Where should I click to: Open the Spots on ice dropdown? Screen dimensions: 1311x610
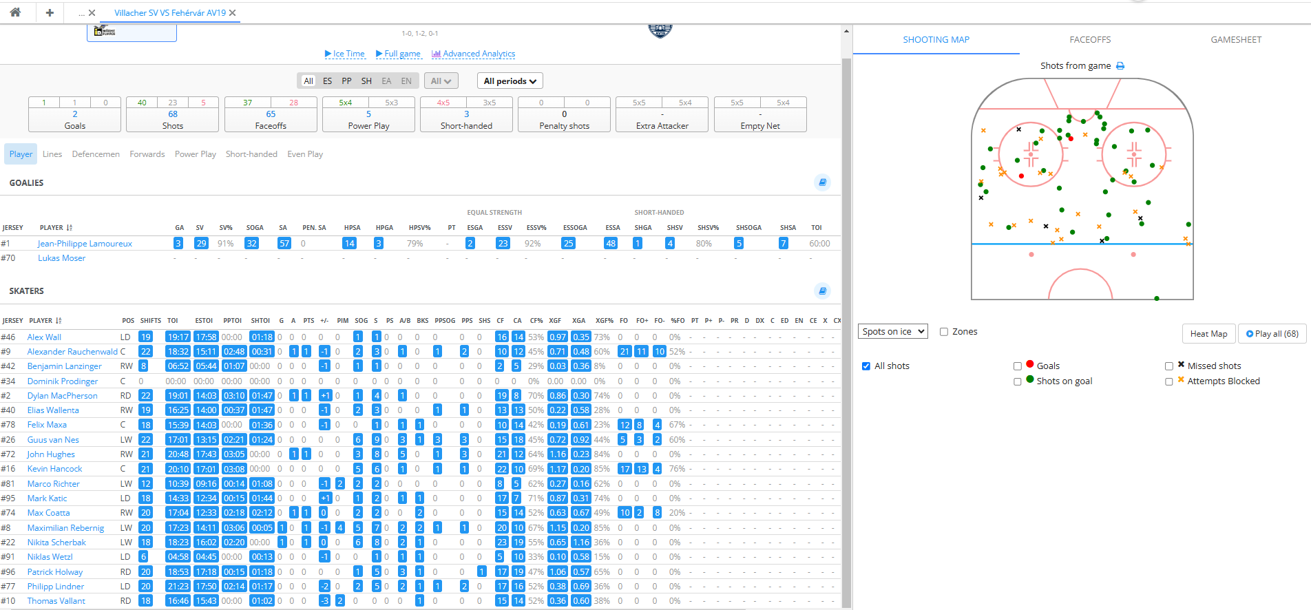(x=893, y=332)
